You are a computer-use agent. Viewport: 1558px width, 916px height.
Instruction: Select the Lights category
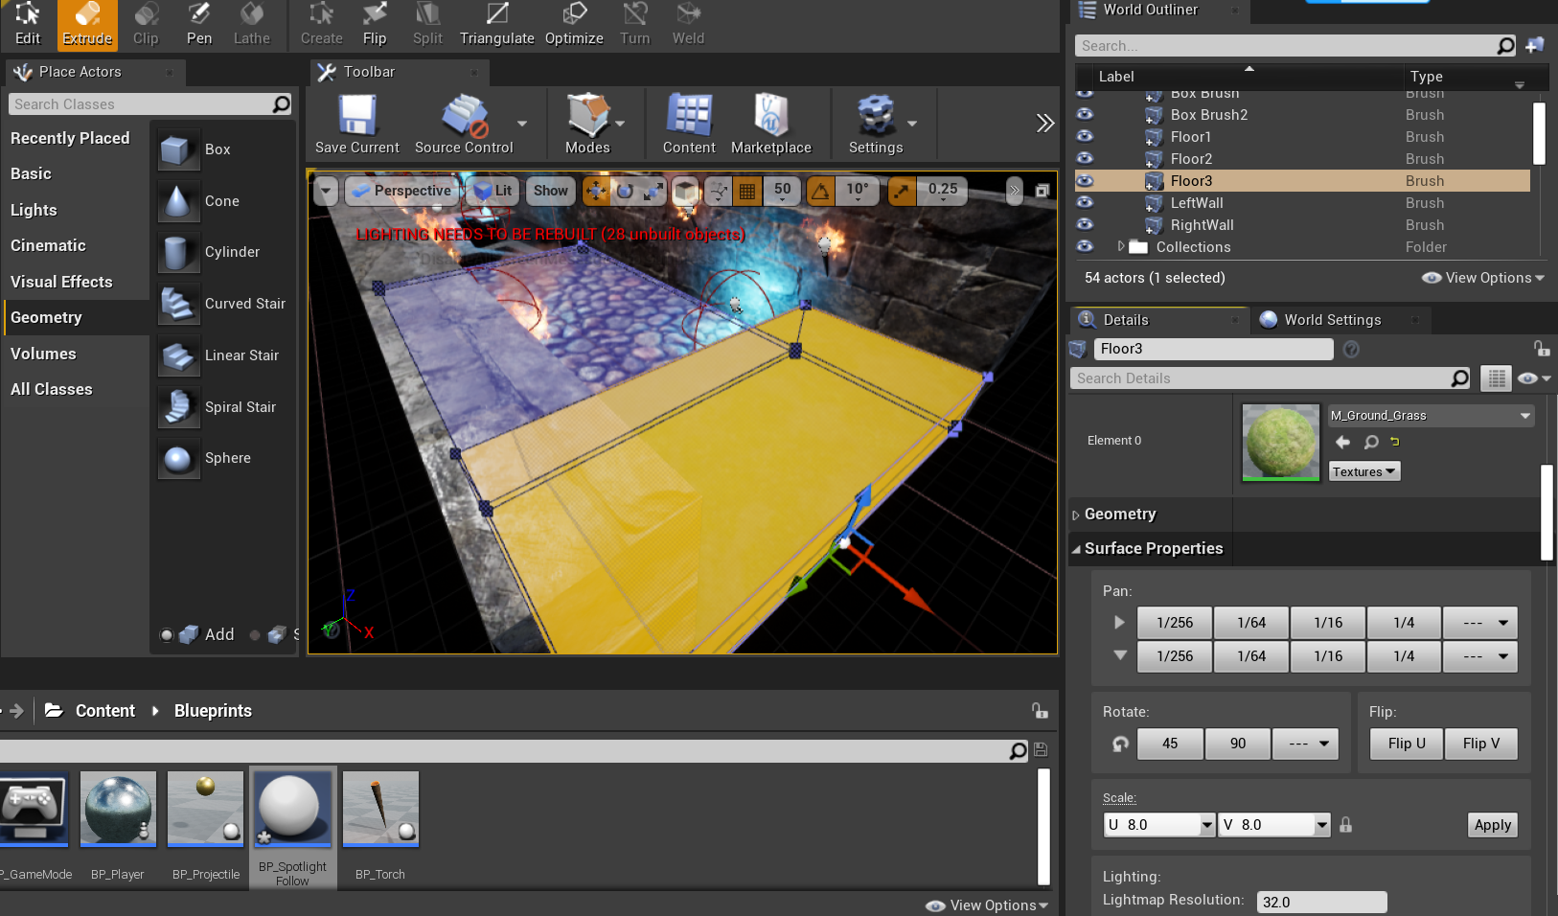point(75,210)
